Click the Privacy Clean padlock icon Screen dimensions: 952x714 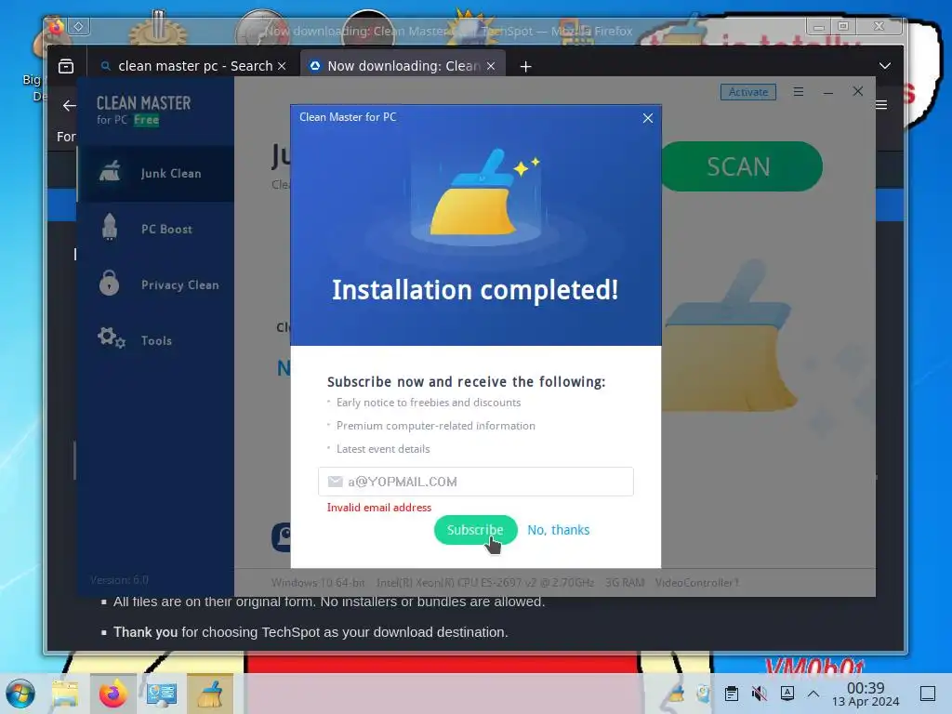coord(110,283)
